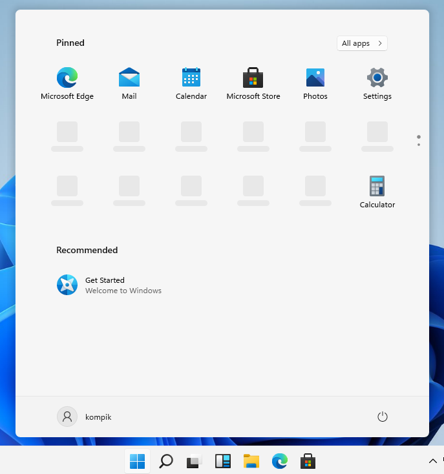Open File Explorer from the taskbar

pyautogui.click(x=251, y=461)
